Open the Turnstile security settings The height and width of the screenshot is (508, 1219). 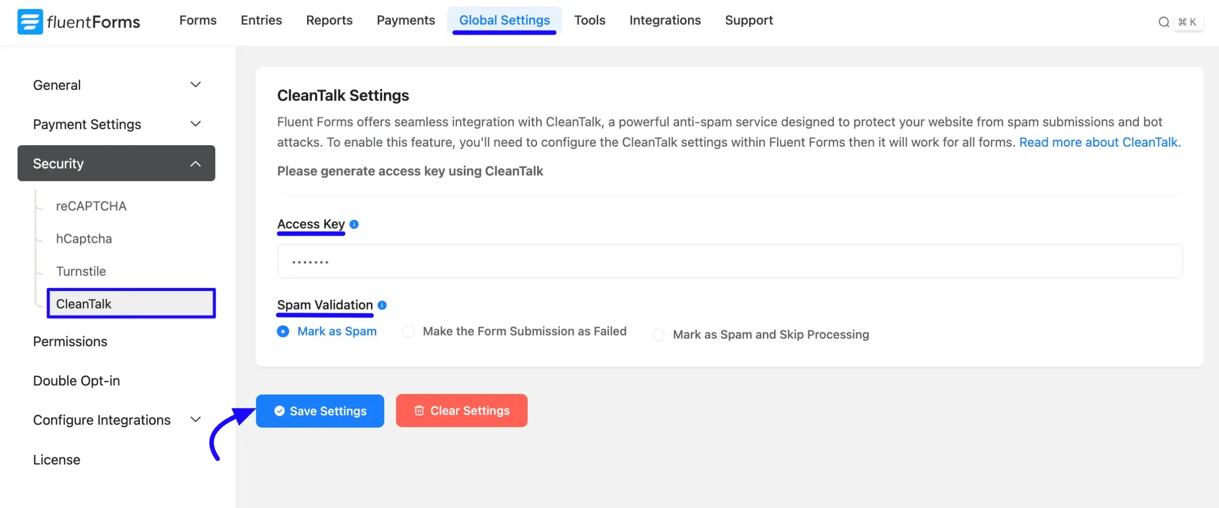click(81, 271)
